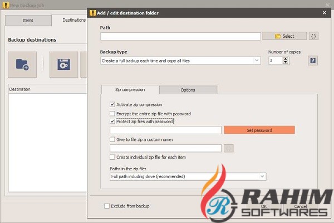Decrease the Number of copies value

coord(286,62)
